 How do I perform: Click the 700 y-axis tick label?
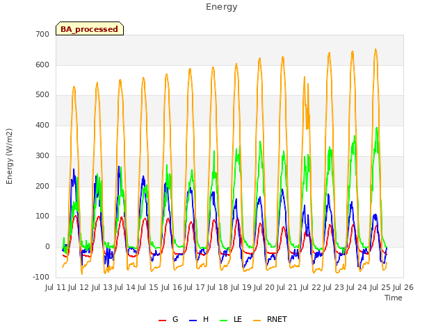pyautogui.click(x=42, y=35)
